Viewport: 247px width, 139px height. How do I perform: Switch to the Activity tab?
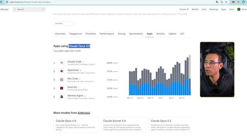pyautogui.click(x=161, y=34)
